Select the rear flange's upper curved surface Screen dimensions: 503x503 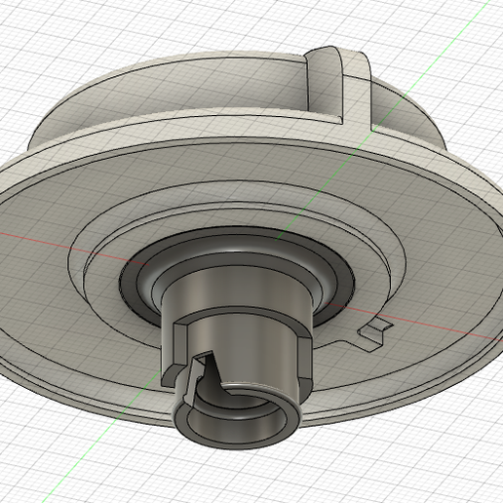(x=163, y=88)
